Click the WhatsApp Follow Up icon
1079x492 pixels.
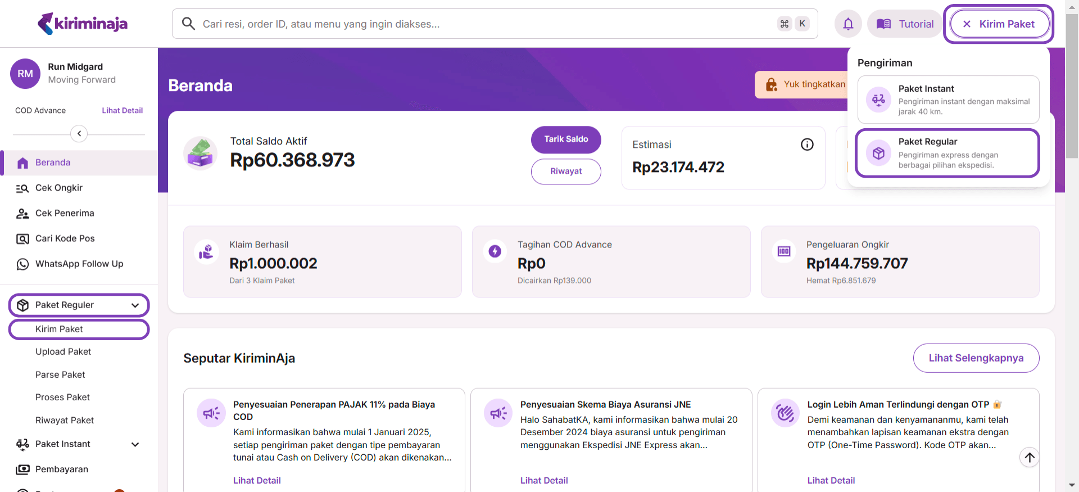coord(22,264)
